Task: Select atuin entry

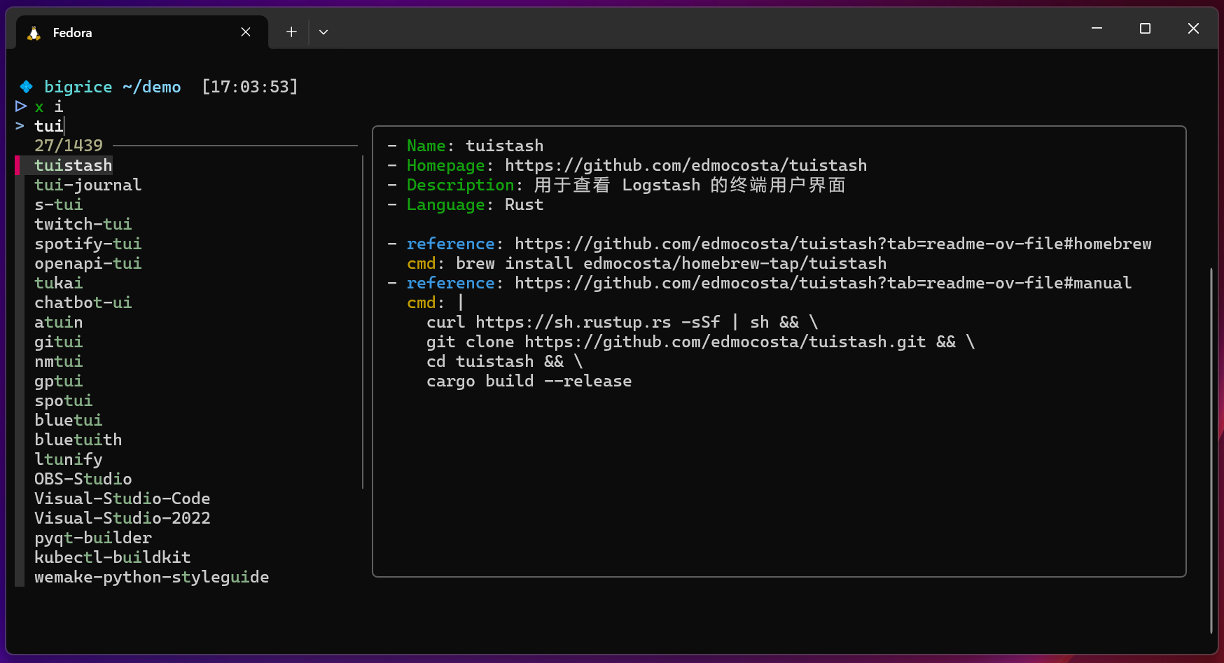Action: coord(59,322)
